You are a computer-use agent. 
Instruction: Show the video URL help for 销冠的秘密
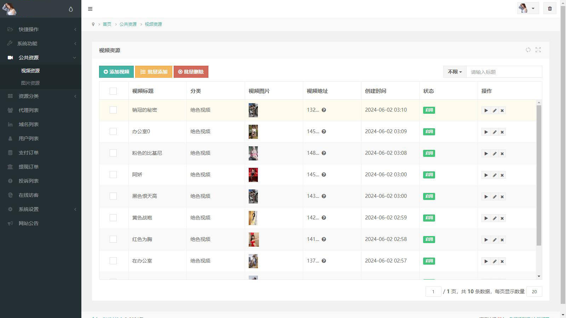(324, 110)
